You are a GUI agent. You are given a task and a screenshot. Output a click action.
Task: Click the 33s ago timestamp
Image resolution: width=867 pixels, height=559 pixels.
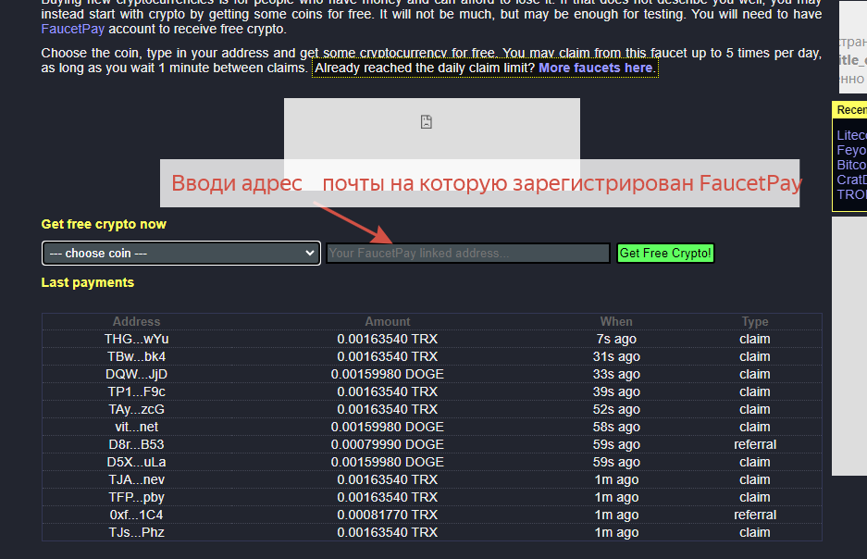click(616, 374)
